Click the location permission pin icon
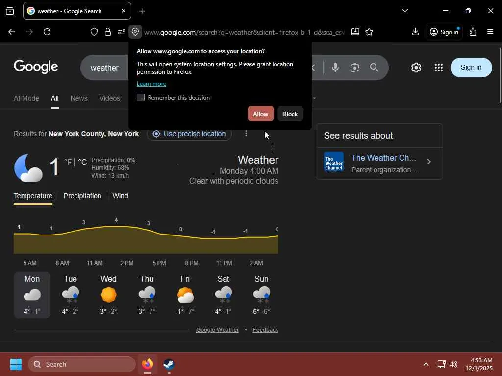 (x=135, y=32)
